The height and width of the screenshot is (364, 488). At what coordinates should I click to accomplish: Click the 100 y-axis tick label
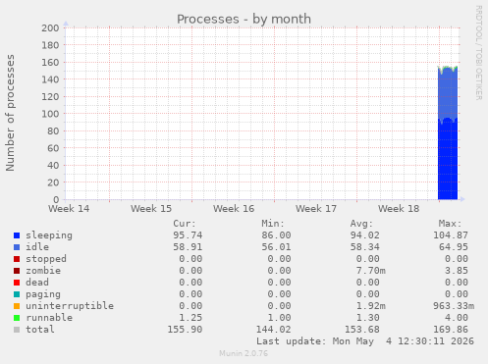[50, 114]
